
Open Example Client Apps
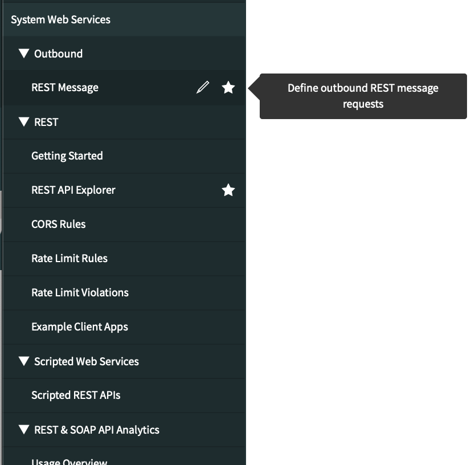pos(80,327)
